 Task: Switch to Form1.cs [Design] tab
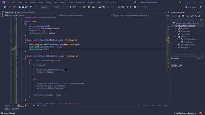coord(28,12)
